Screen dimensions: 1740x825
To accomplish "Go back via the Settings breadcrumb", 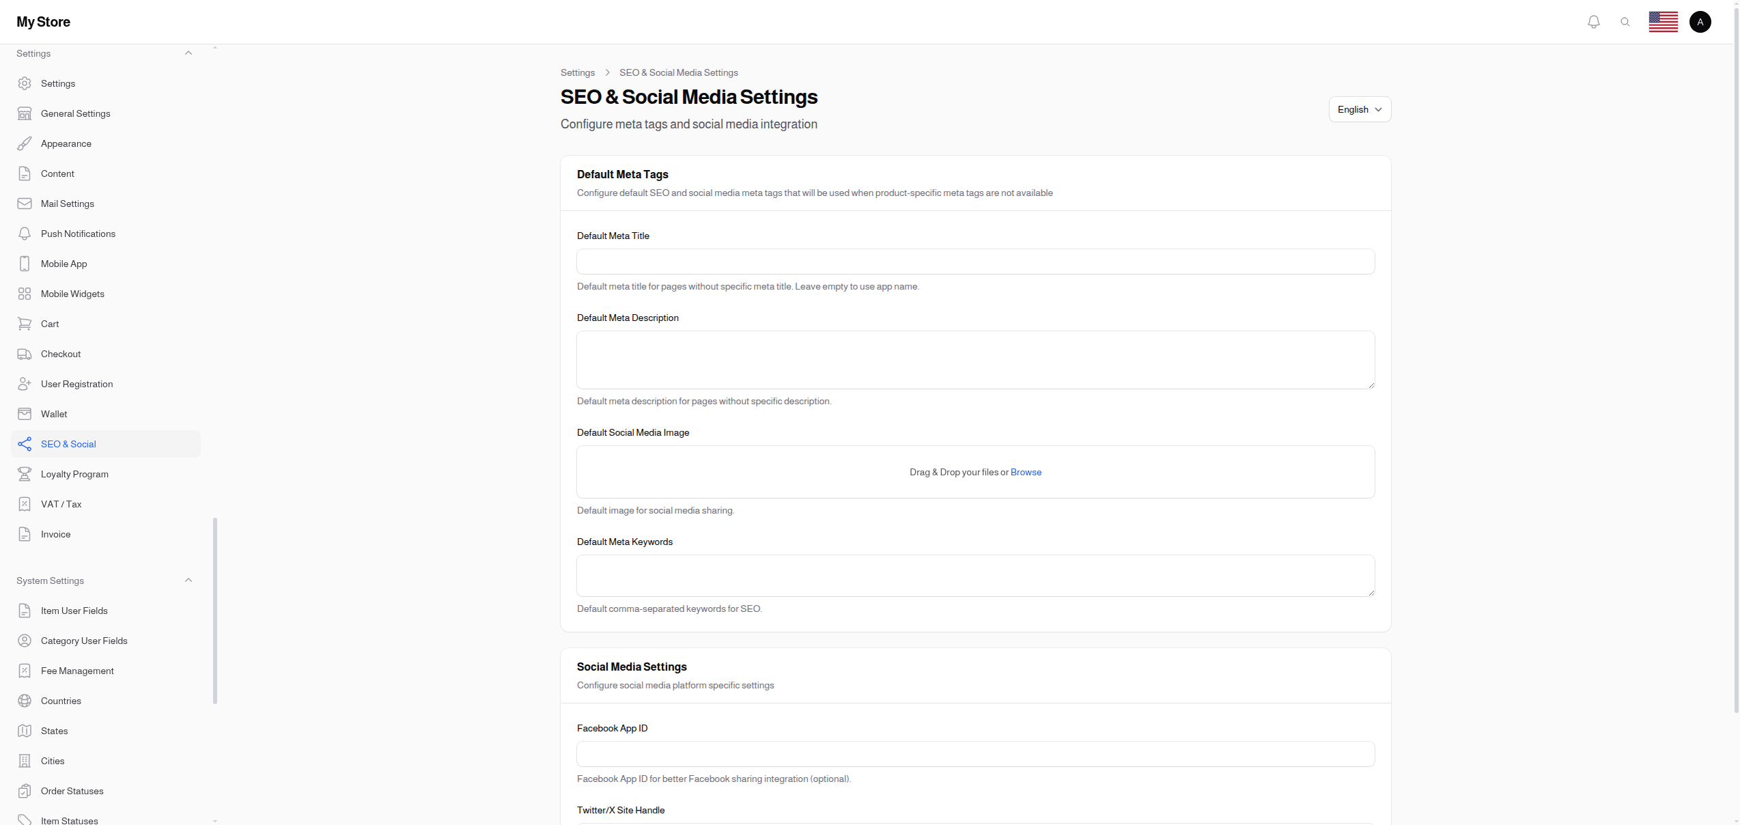I will click(578, 72).
